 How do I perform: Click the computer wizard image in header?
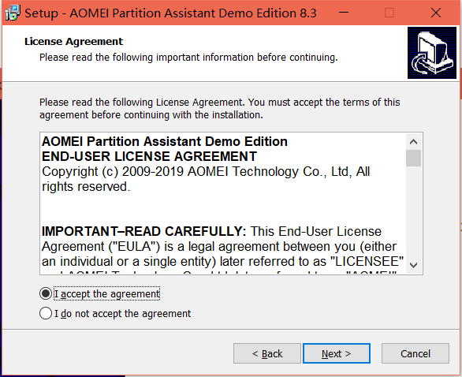click(432, 53)
